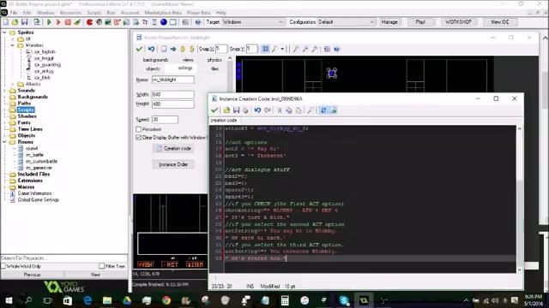
Task: Run the game with green play arrow
Action: tap(49, 22)
